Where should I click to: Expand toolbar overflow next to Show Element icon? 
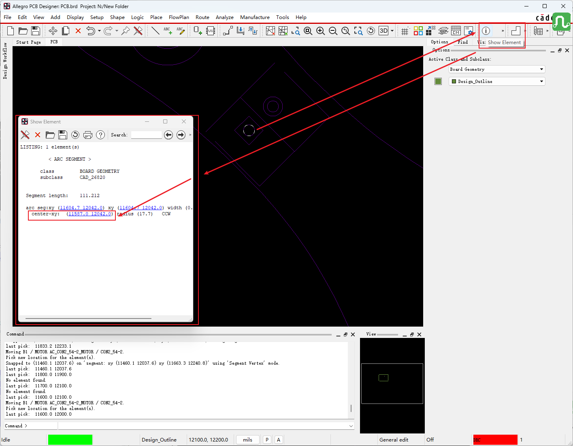(x=503, y=31)
